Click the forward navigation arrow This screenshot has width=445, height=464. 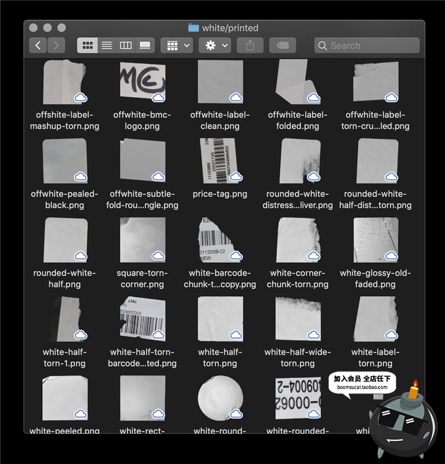pyautogui.click(x=56, y=46)
